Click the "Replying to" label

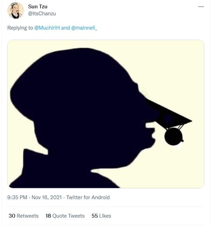coord(20,28)
